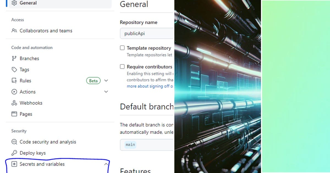
Task: Click the Deploy keys key icon
Action: tap(14, 153)
